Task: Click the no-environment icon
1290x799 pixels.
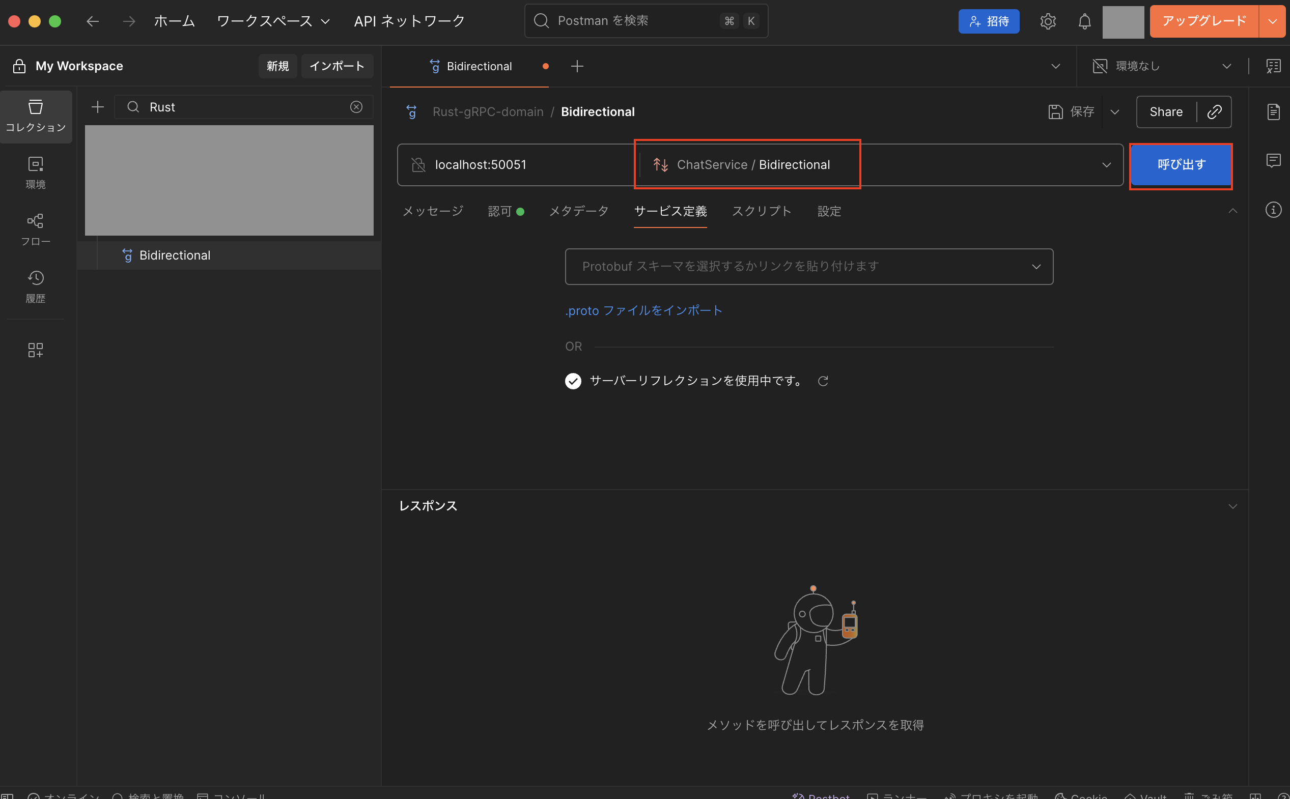Action: 1100,66
